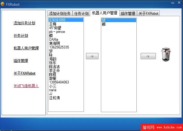The width and height of the screenshot is (183, 131).
Task: Open the 插件管理 sidebar link
Action: tap(21, 61)
